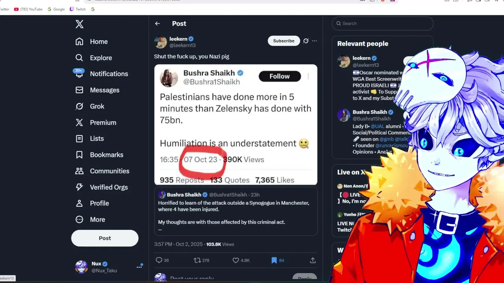Open the Communities section

tap(109, 171)
